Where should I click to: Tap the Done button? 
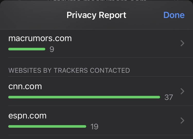point(174,15)
